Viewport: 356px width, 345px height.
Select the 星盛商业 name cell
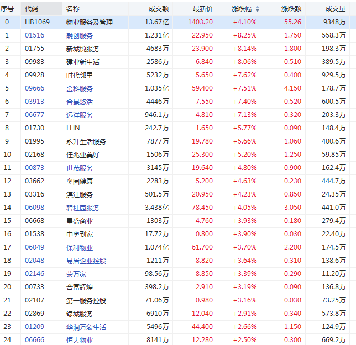click(x=80, y=221)
